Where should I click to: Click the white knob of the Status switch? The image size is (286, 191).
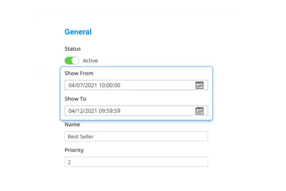point(75,61)
